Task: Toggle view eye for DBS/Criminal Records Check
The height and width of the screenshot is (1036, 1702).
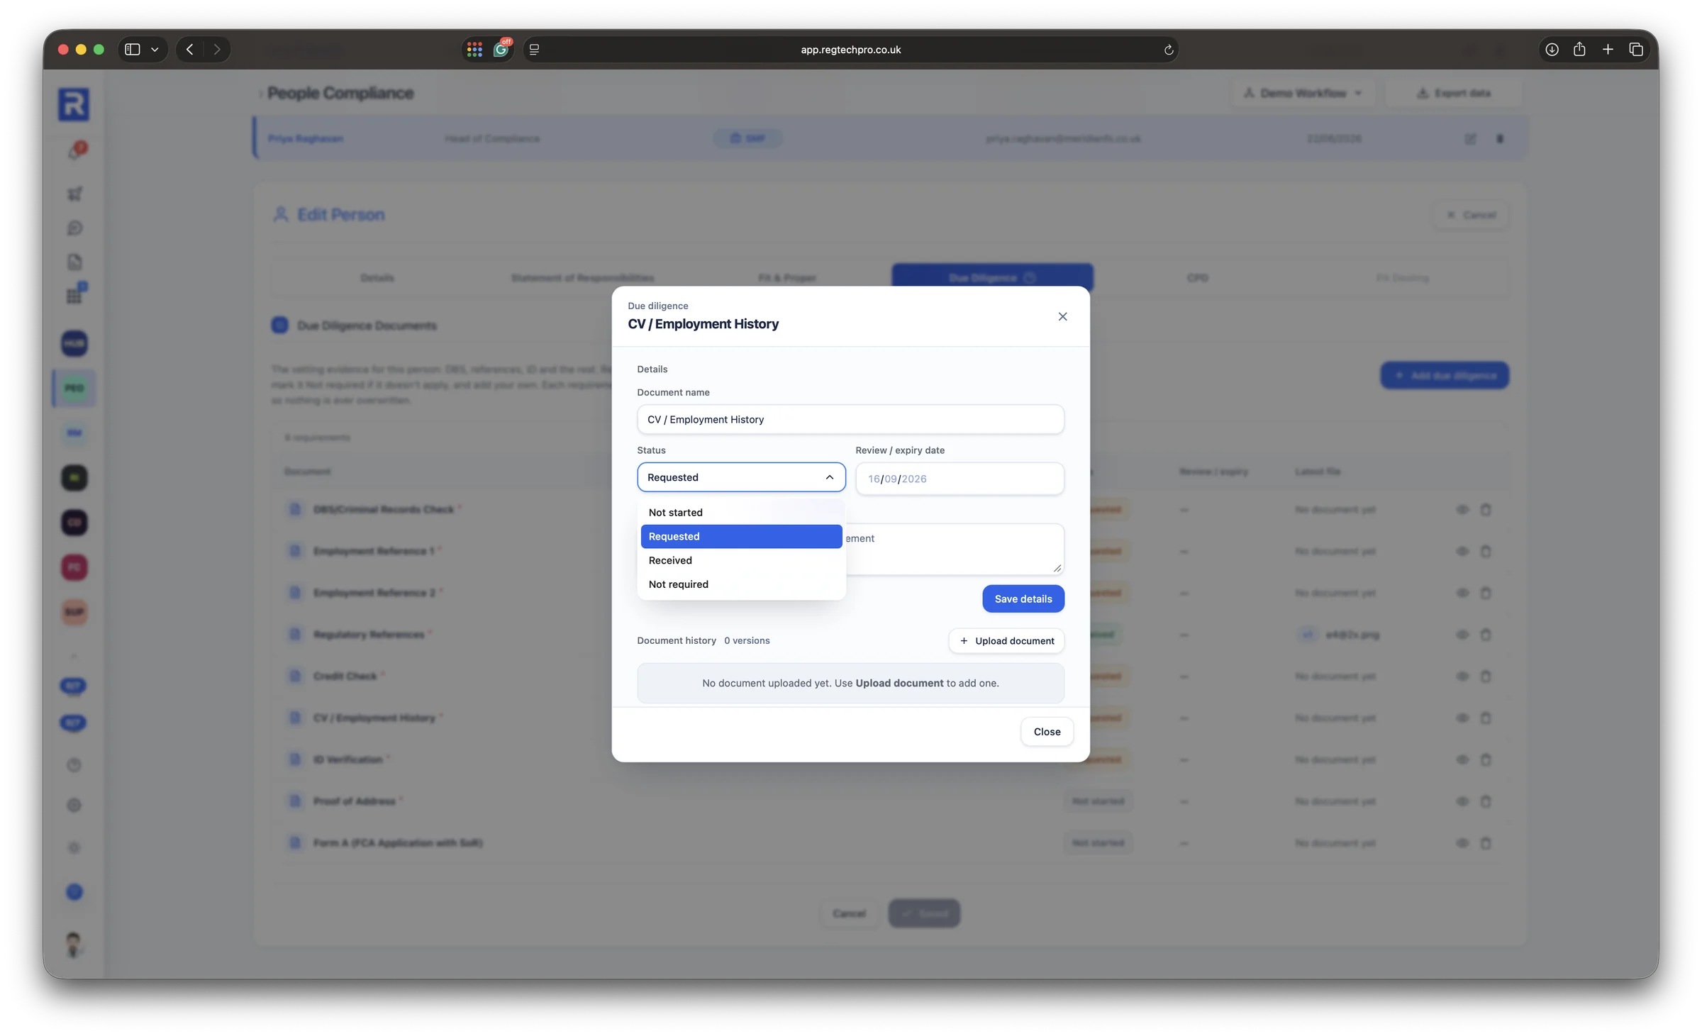Action: click(x=1462, y=509)
